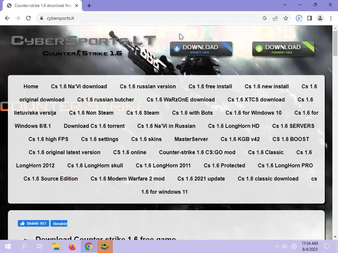Open the Chrome three-dot menu
Viewport: 338px width, 253px height.
click(x=331, y=18)
